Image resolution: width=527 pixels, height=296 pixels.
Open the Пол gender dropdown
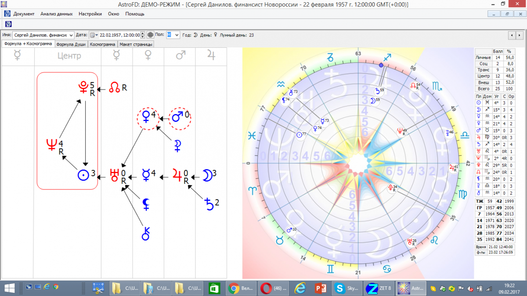pyautogui.click(x=176, y=35)
